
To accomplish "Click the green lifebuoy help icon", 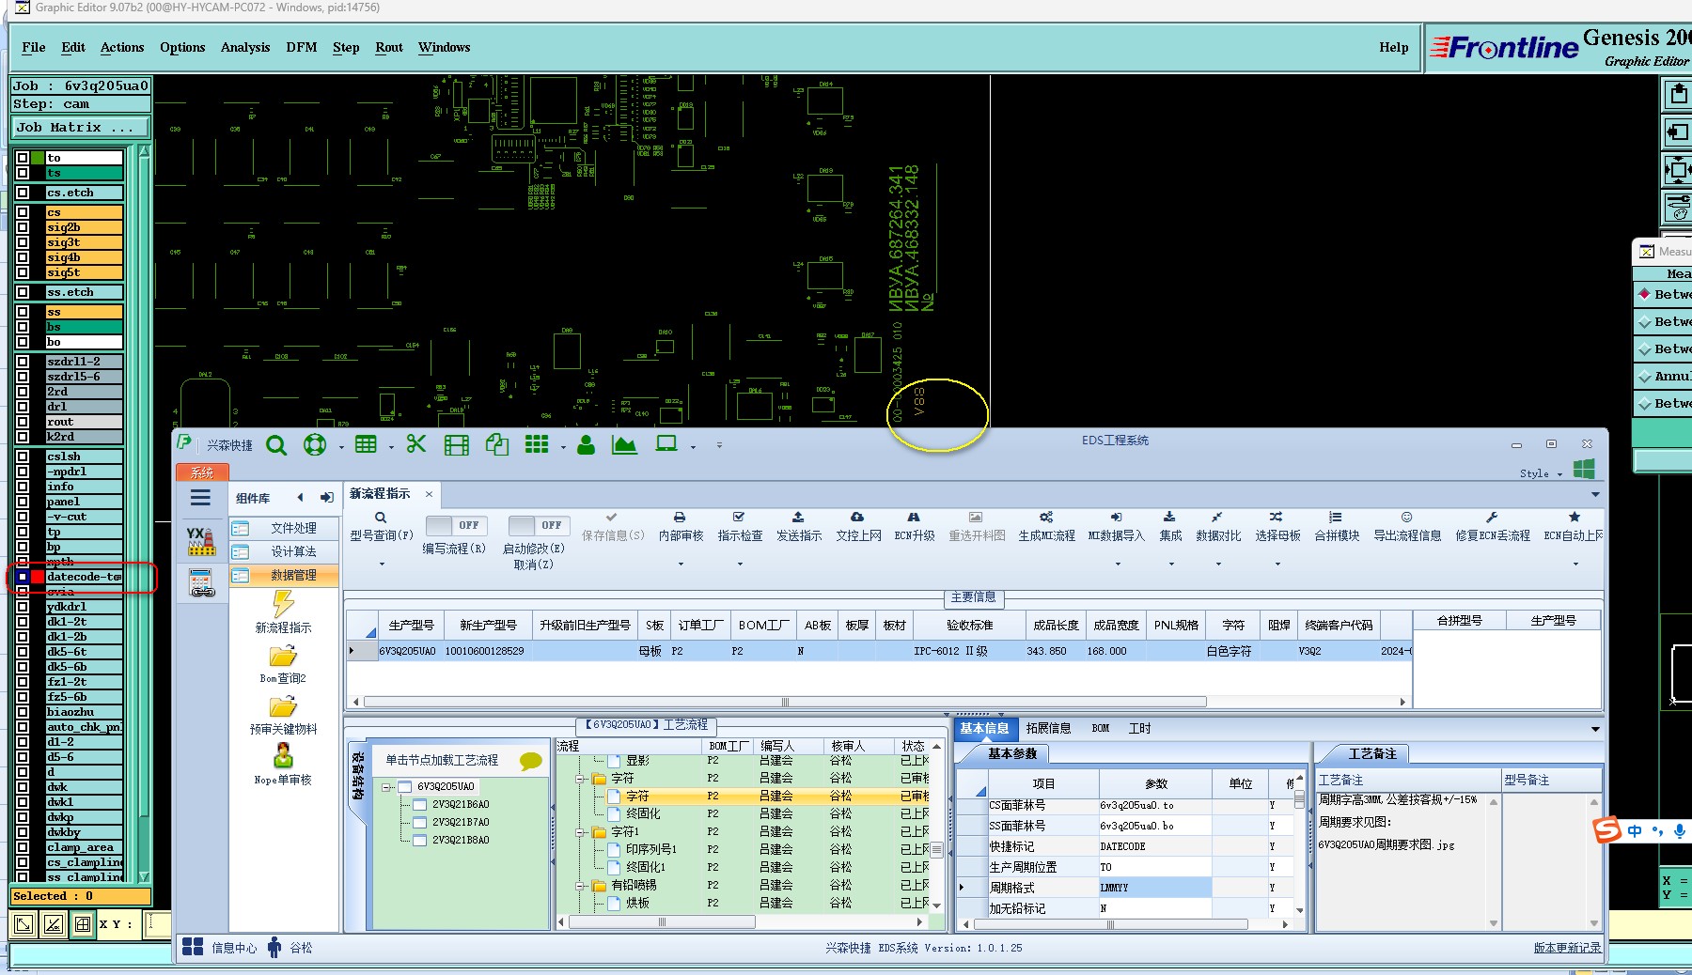I will [314, 444].
